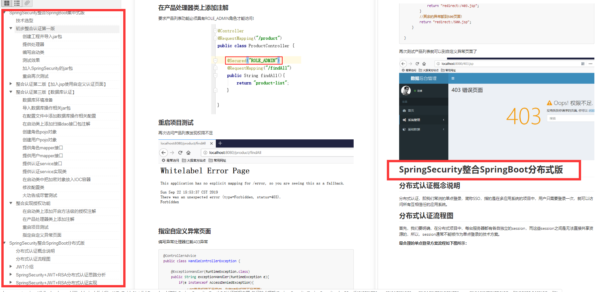Go to 编写启动类 outline entry

33,52
